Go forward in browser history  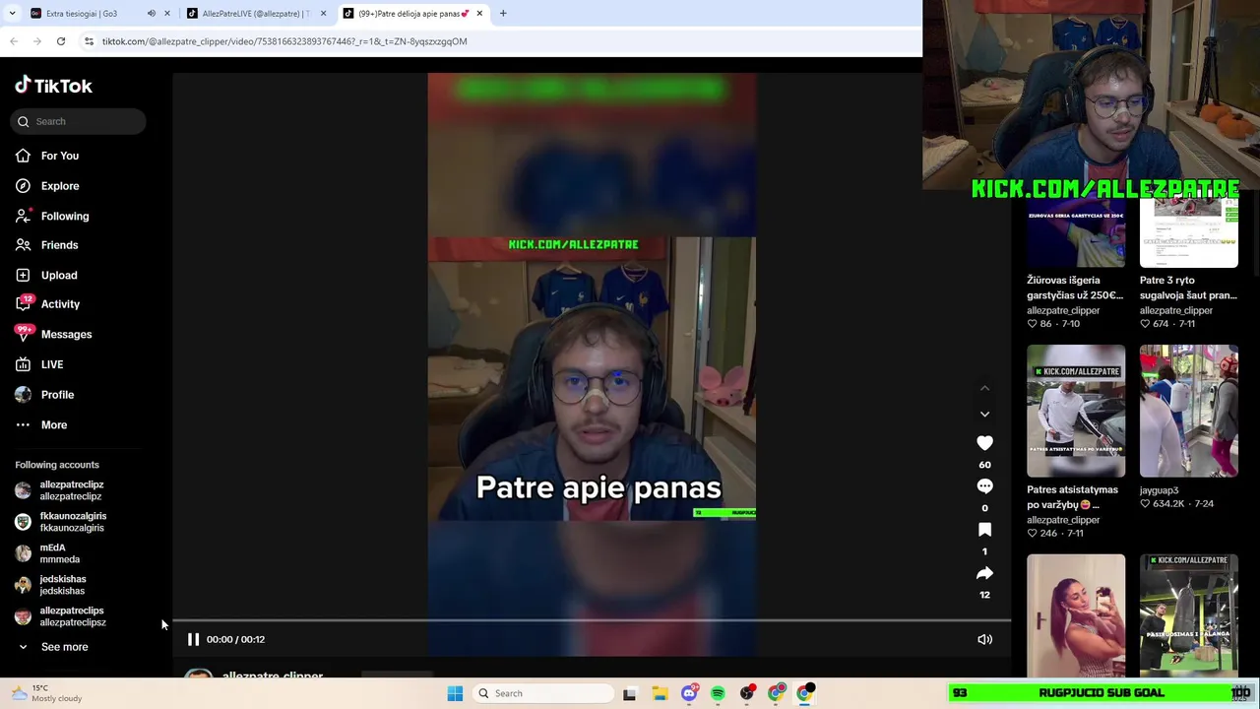(37, 41)
